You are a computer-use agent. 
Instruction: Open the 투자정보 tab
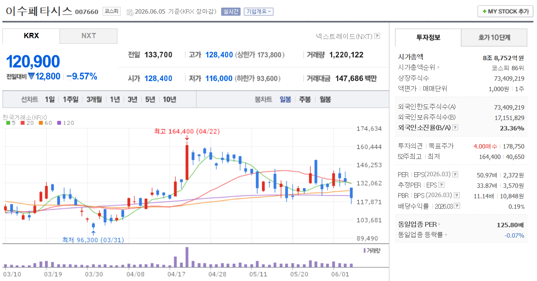click(428, 37)
